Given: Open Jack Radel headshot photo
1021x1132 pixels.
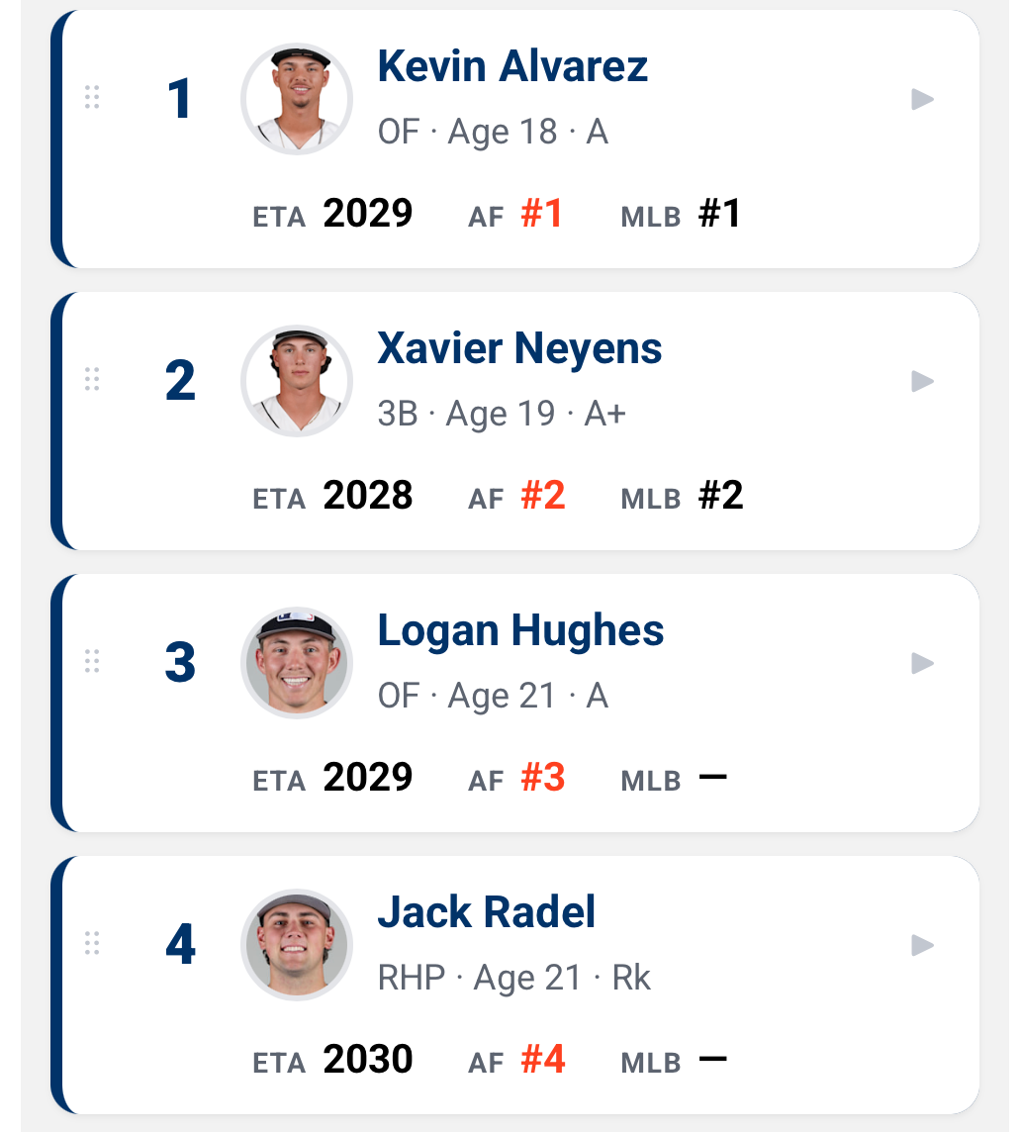Looking at the screenshot, I should [x=297, y=945].
